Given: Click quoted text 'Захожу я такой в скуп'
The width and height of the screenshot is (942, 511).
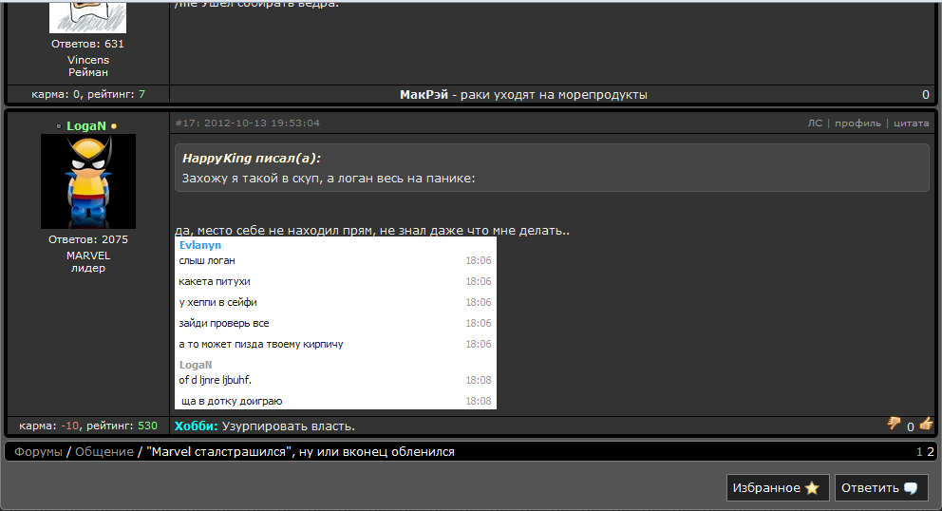Looking at the screenshot, I should tap(328, 178).
